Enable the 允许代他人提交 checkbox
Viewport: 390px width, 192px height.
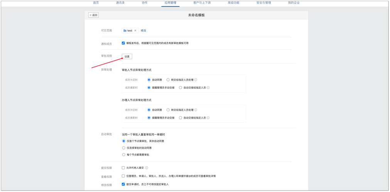(x=123, y=168)
